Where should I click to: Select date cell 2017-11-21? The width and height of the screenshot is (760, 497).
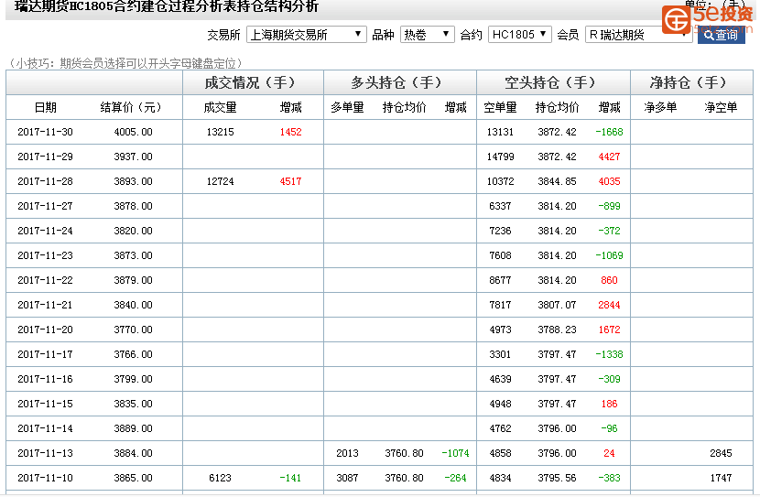(45, 305)
